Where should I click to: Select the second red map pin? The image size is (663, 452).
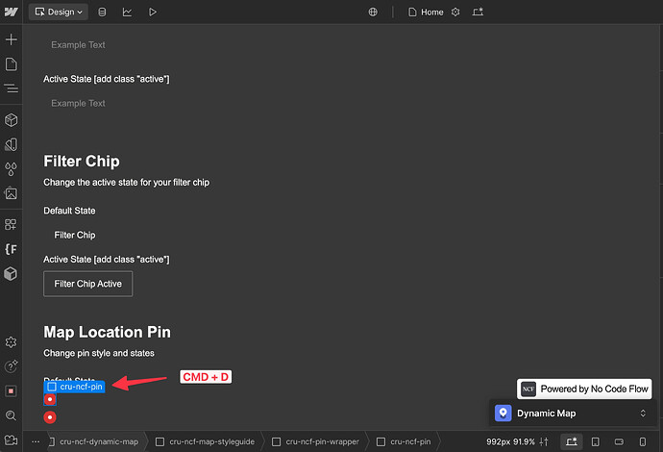pyautogui.click(x=50, y=417)
